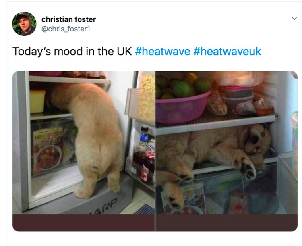
Task: Open christian foster's profile picture
Action: pos(24,24)
